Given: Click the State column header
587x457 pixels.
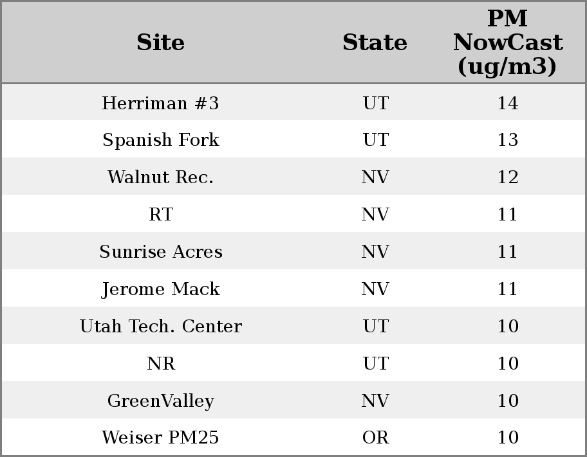Looking at the screenshot, I should [x=375, y=43].
